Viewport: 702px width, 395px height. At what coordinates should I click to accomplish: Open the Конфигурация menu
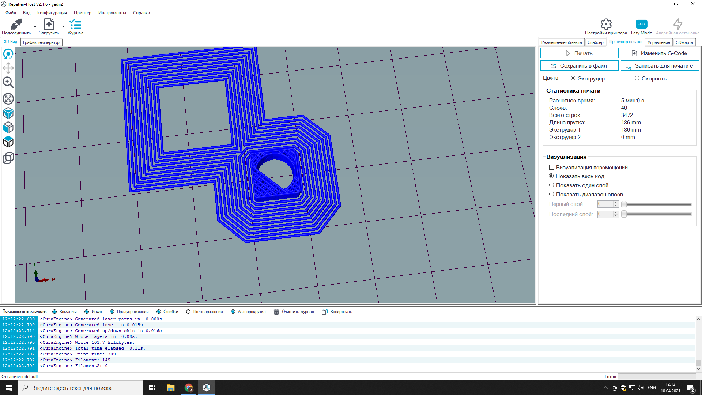[x=52, y=13]
